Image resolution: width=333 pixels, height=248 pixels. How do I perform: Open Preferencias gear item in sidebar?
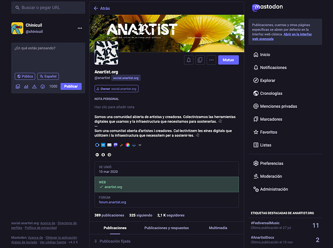tap(271, 163)
